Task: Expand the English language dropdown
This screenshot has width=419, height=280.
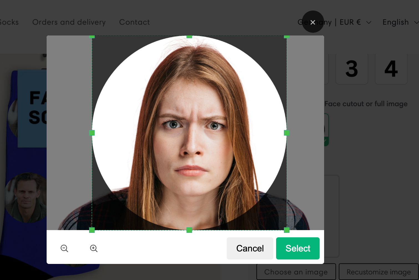Action: tap(400, 22)
